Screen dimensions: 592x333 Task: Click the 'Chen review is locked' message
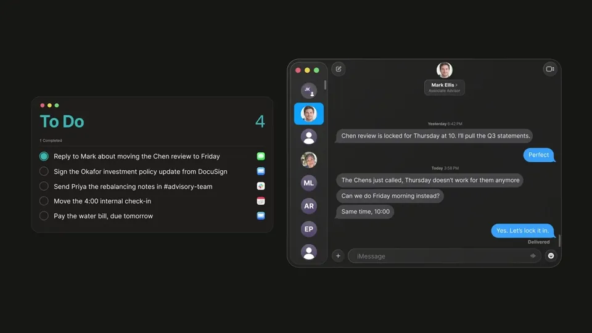point(435,136)
